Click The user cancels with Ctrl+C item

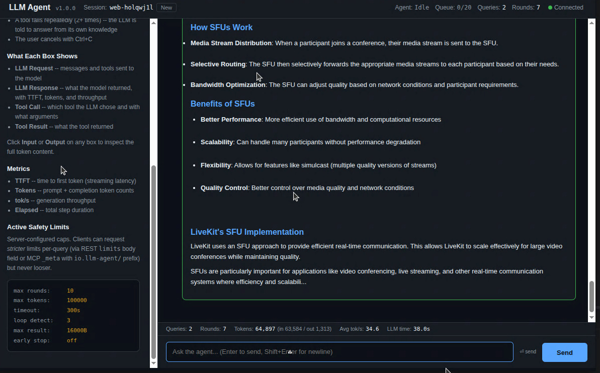pyautogui.click(x=54, y=39)
